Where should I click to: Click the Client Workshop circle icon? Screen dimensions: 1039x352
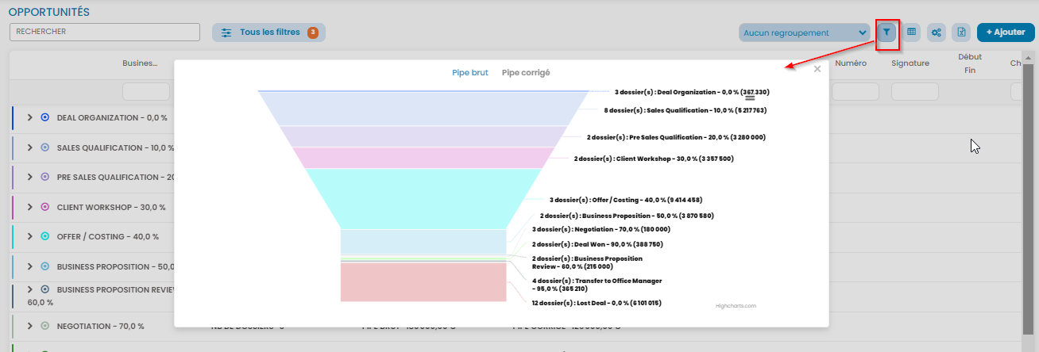pyautogui.click(x=45, y=207)
